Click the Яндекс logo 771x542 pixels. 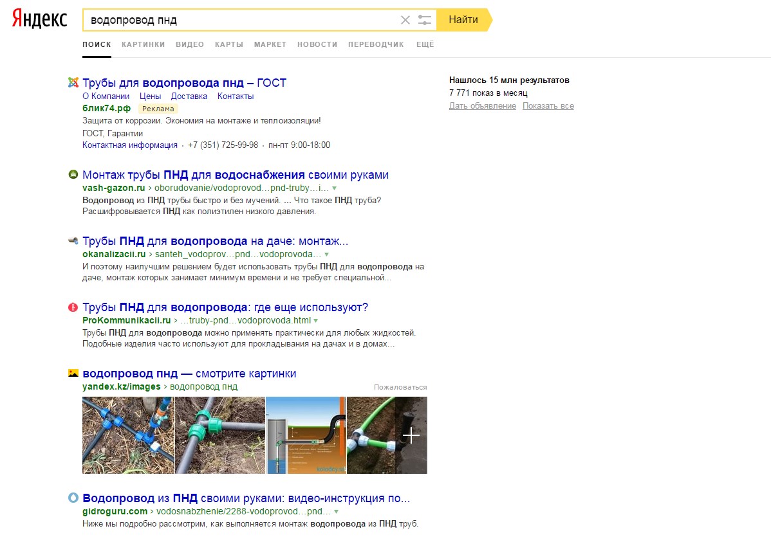point(39,19)
